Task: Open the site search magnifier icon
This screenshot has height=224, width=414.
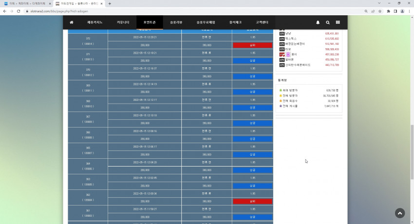Action: (328, 22)
